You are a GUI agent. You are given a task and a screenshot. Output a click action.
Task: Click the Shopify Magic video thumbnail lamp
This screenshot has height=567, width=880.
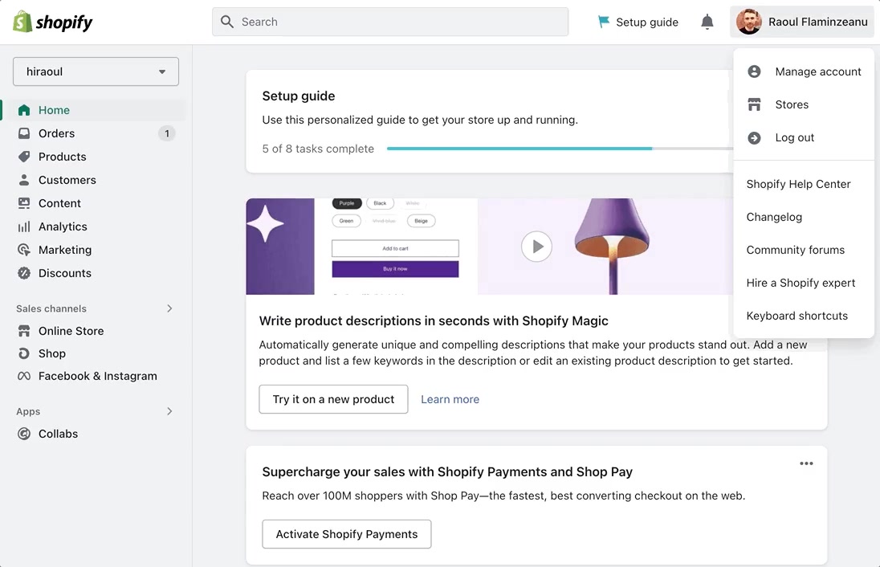click(612, 246)
